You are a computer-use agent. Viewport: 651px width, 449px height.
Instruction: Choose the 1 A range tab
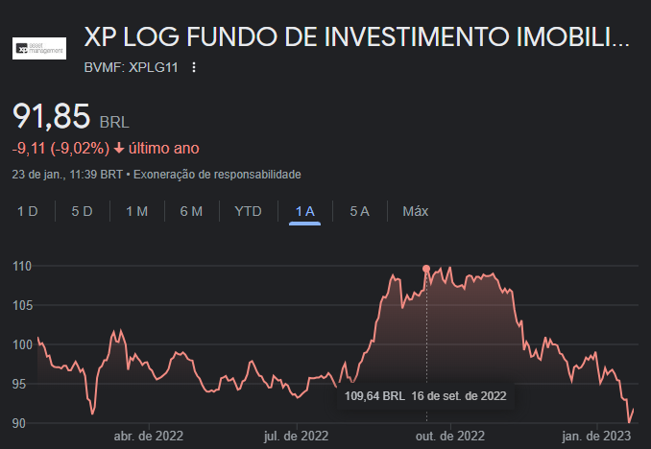[x=304, y=211]
